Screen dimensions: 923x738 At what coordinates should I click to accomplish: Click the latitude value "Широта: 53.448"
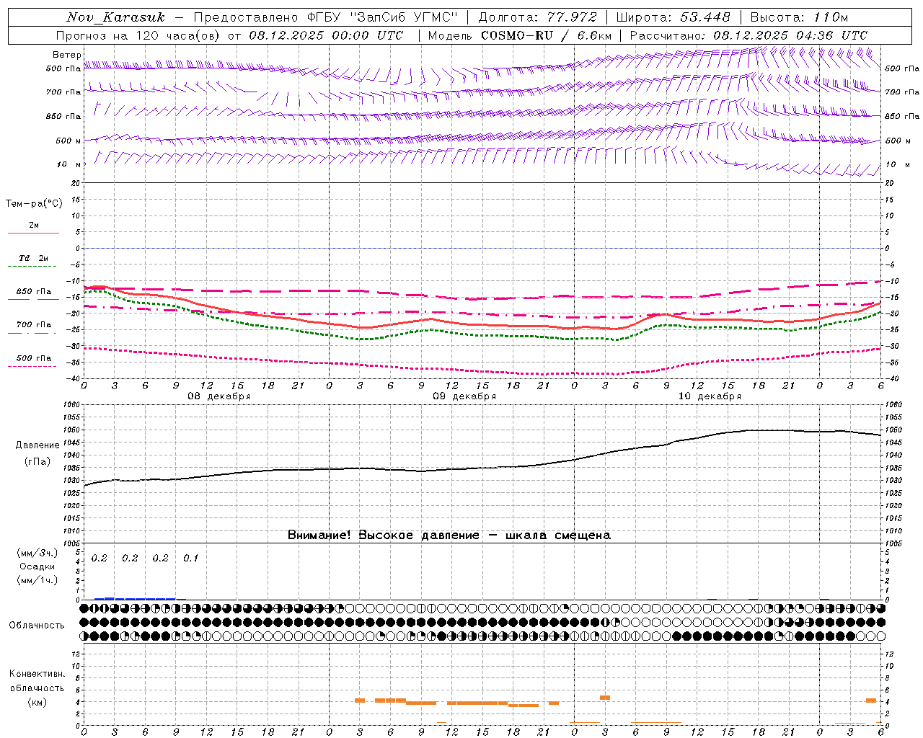(x=673, y=17)
